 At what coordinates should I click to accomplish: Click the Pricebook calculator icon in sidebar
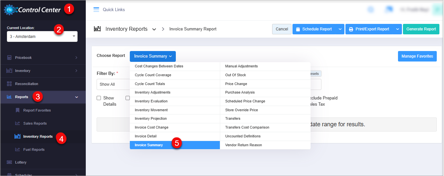point(9,58)
